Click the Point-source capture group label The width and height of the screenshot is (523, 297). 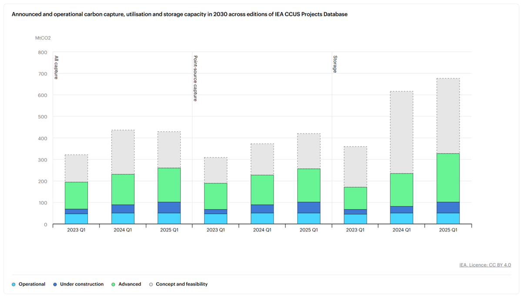(195, 78)
